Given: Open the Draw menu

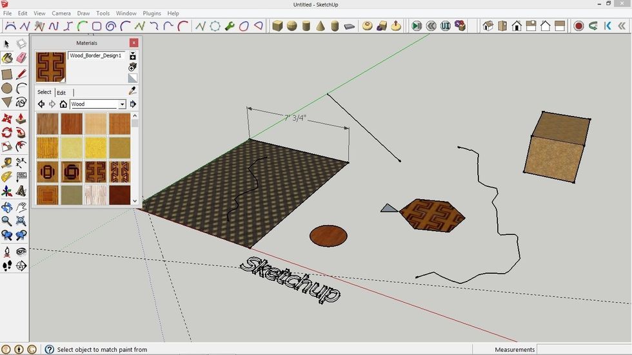Looking at the screenshot, I should point(83,14).
